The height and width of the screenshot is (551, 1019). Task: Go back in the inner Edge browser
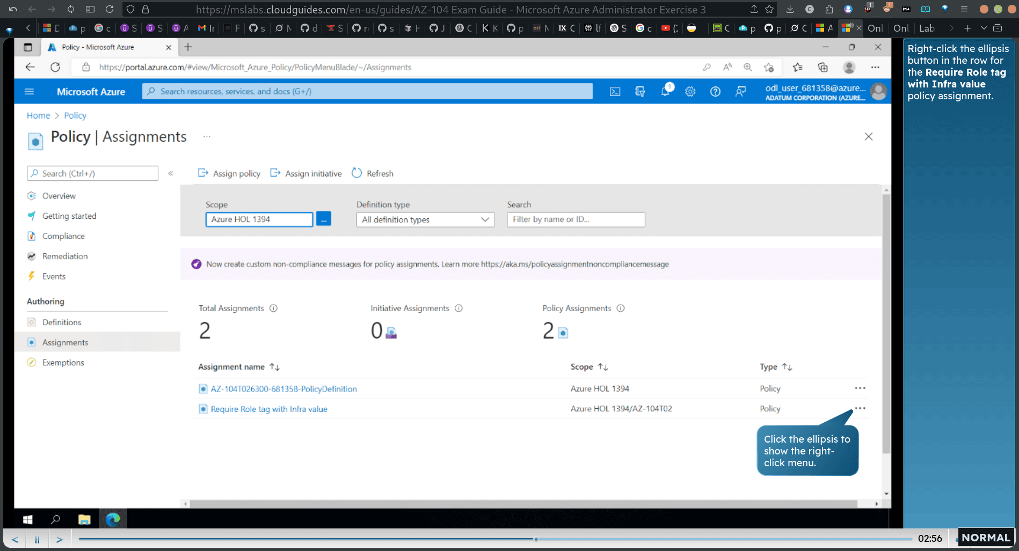point(30,67)
